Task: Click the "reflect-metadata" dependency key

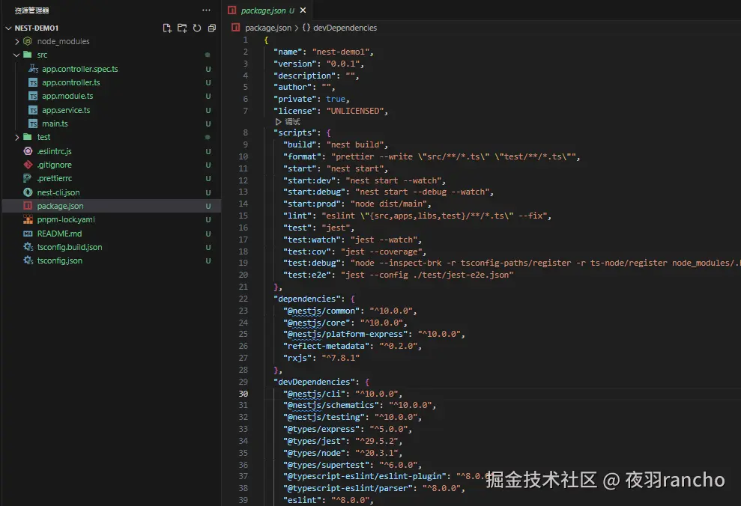Action: pos(326,346)
